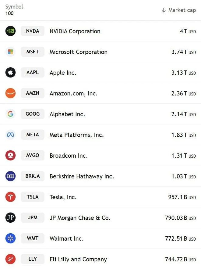The width and height of the screenshot is (201, 269).
Task: Open Eli Lilly and Company link
Action: pos(78,260)
